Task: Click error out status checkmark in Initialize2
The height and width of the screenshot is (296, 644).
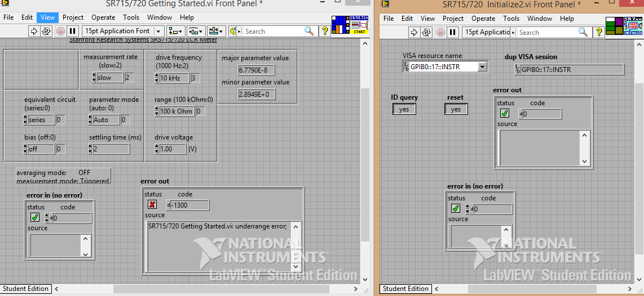Action: pyautogui.click(x=505, y=114)
